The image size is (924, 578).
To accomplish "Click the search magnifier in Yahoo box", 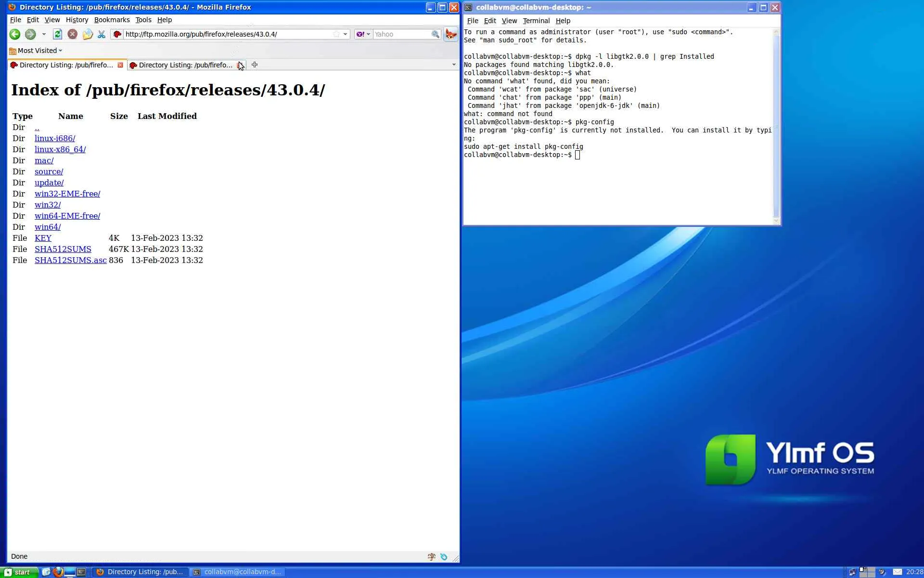I will (435, 34).
